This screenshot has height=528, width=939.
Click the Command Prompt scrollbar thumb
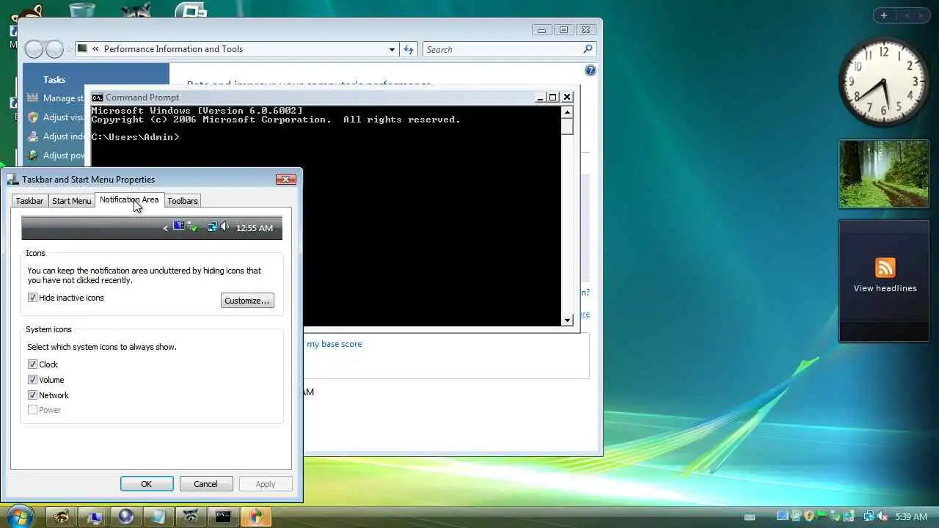[567, 125]
